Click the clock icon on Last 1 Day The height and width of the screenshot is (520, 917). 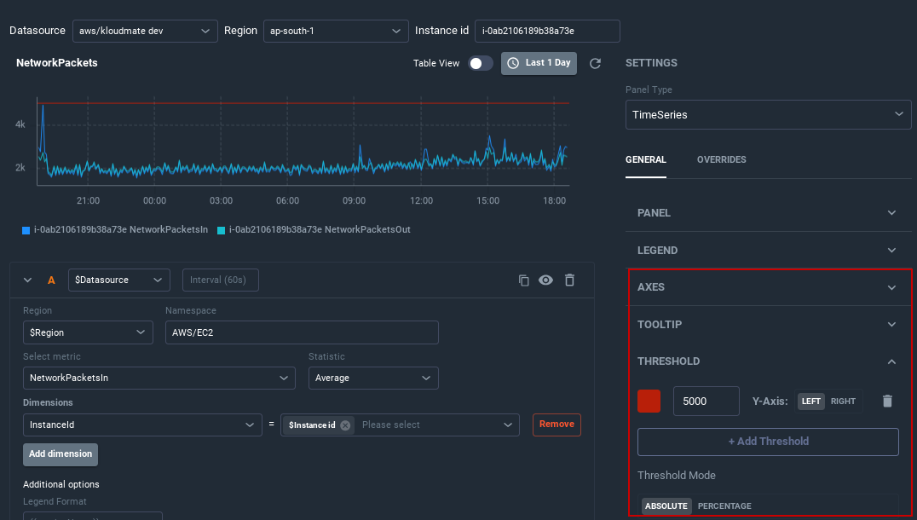pyautogui.click(x=512, y=62)
